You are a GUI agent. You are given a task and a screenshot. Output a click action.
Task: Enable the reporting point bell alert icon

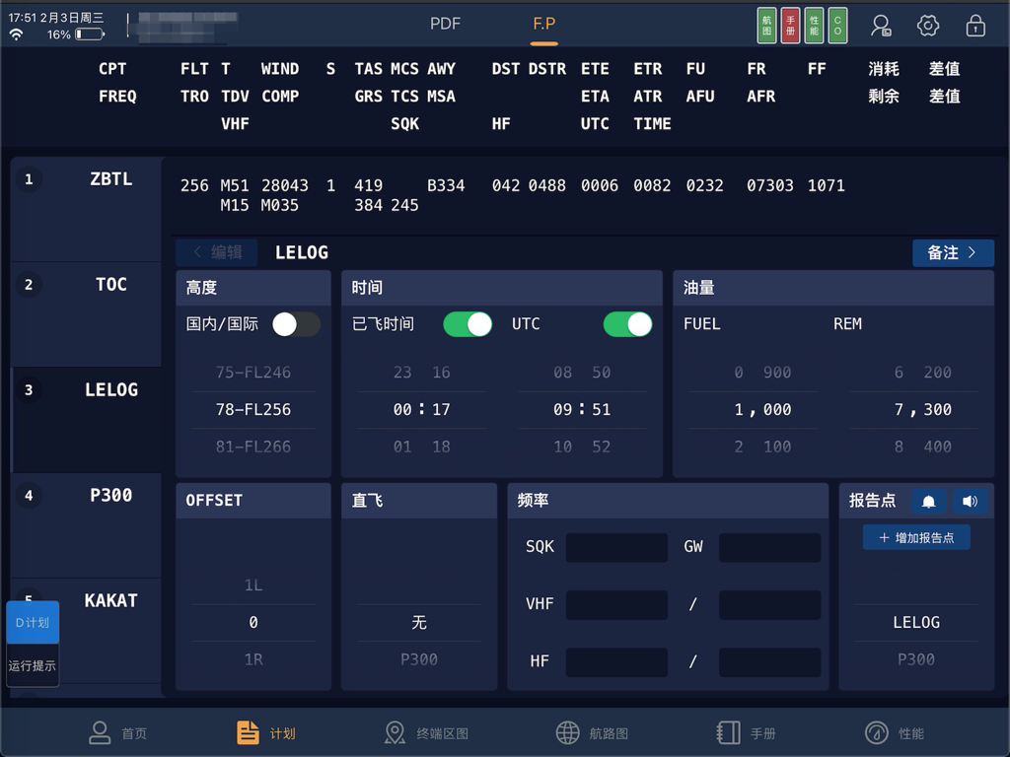click(x=928, y=502)
